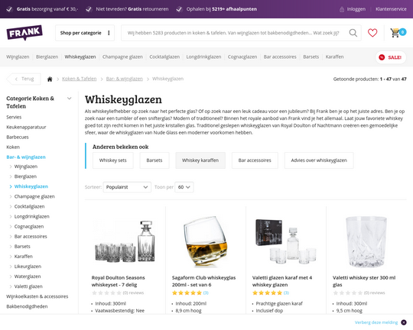Screen dimensions: 413x330
Task: Open Valetti glazen karaf product image
Action: point(286,241)
